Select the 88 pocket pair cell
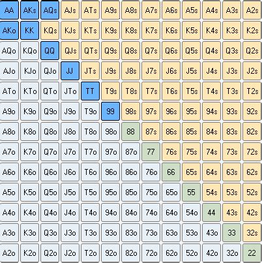262x263 pixels. pyautogui.click(x=130, y=131)
